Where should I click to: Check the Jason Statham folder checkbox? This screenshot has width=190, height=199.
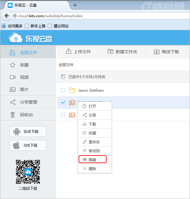pyautogui.click(x=63, y=90)
